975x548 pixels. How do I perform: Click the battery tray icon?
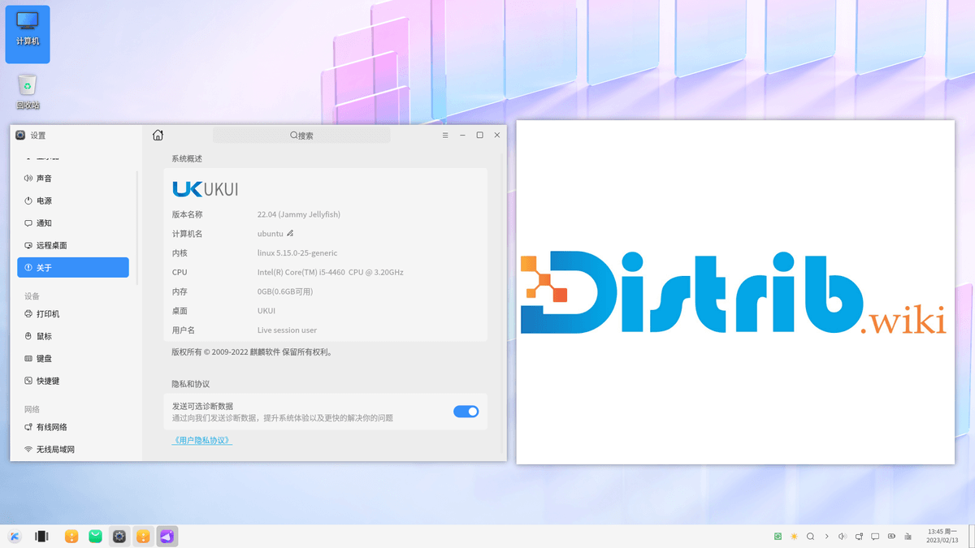pyautogui.click(x=891, y=537)
